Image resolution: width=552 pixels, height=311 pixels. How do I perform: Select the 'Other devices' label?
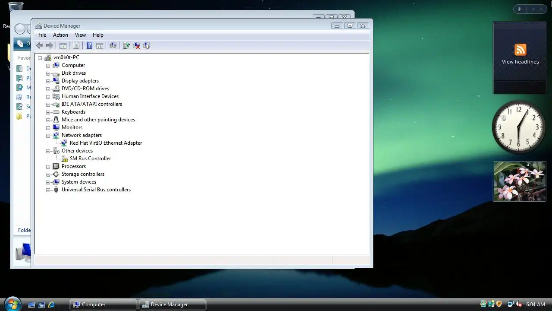point(77,151)
